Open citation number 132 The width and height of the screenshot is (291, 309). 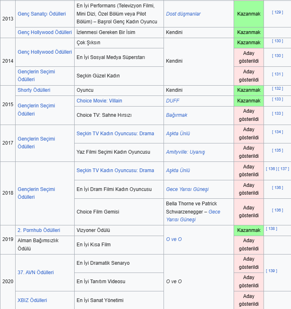coord(277,89)
